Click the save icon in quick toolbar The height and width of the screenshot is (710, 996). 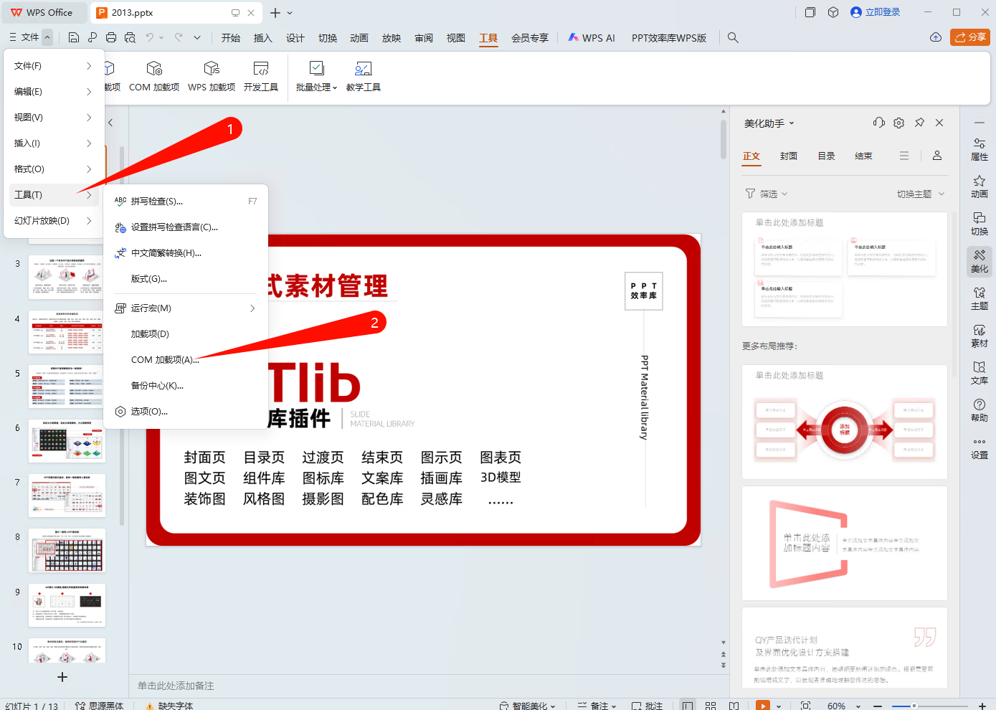click(74, 37)
